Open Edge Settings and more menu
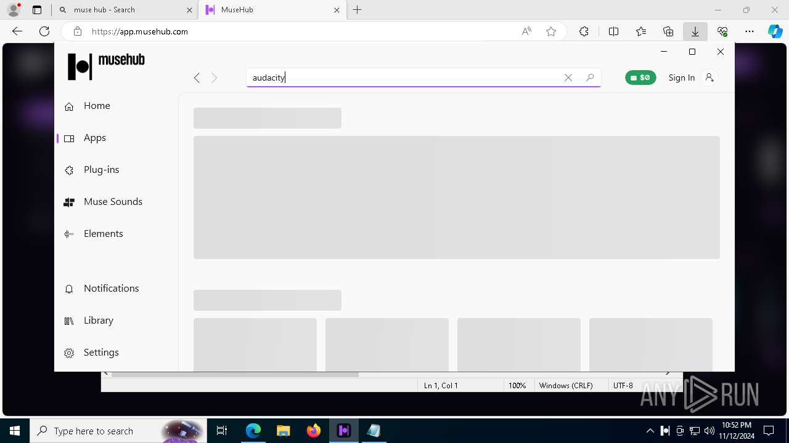Image resolution: width=789 pixels, height=443 pixels. [750, 31]
